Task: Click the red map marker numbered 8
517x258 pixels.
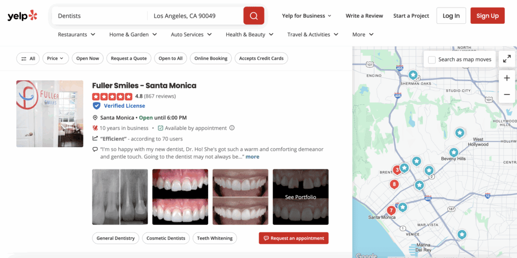Action: pyautogui.click(x=394, y=184)
